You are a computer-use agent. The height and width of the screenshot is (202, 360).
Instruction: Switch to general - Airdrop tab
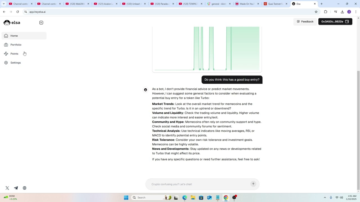coord(219,4)
